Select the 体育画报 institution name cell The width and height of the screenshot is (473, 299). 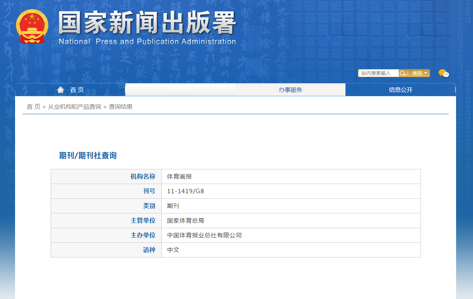click(x=179, y=177)
